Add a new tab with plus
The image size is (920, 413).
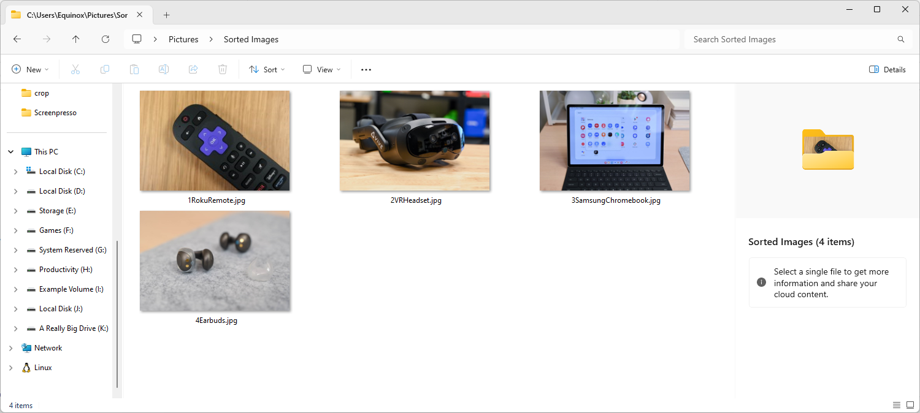tap(166, 15)
